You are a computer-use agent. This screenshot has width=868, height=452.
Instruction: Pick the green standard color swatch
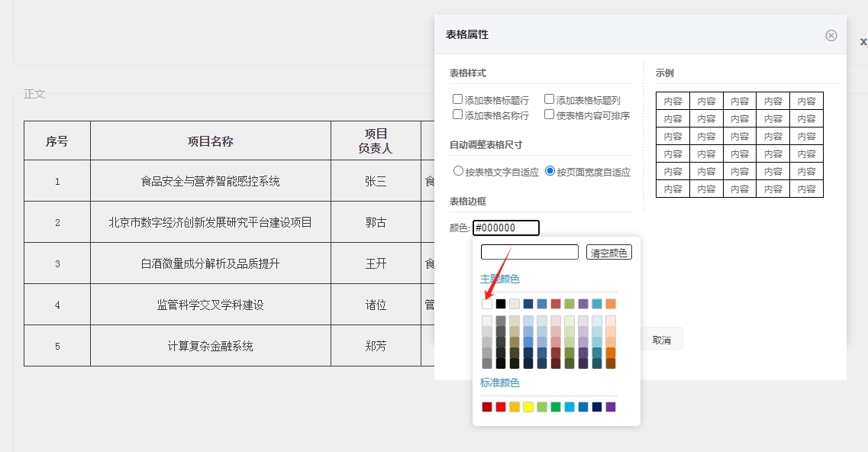[556, 407]
